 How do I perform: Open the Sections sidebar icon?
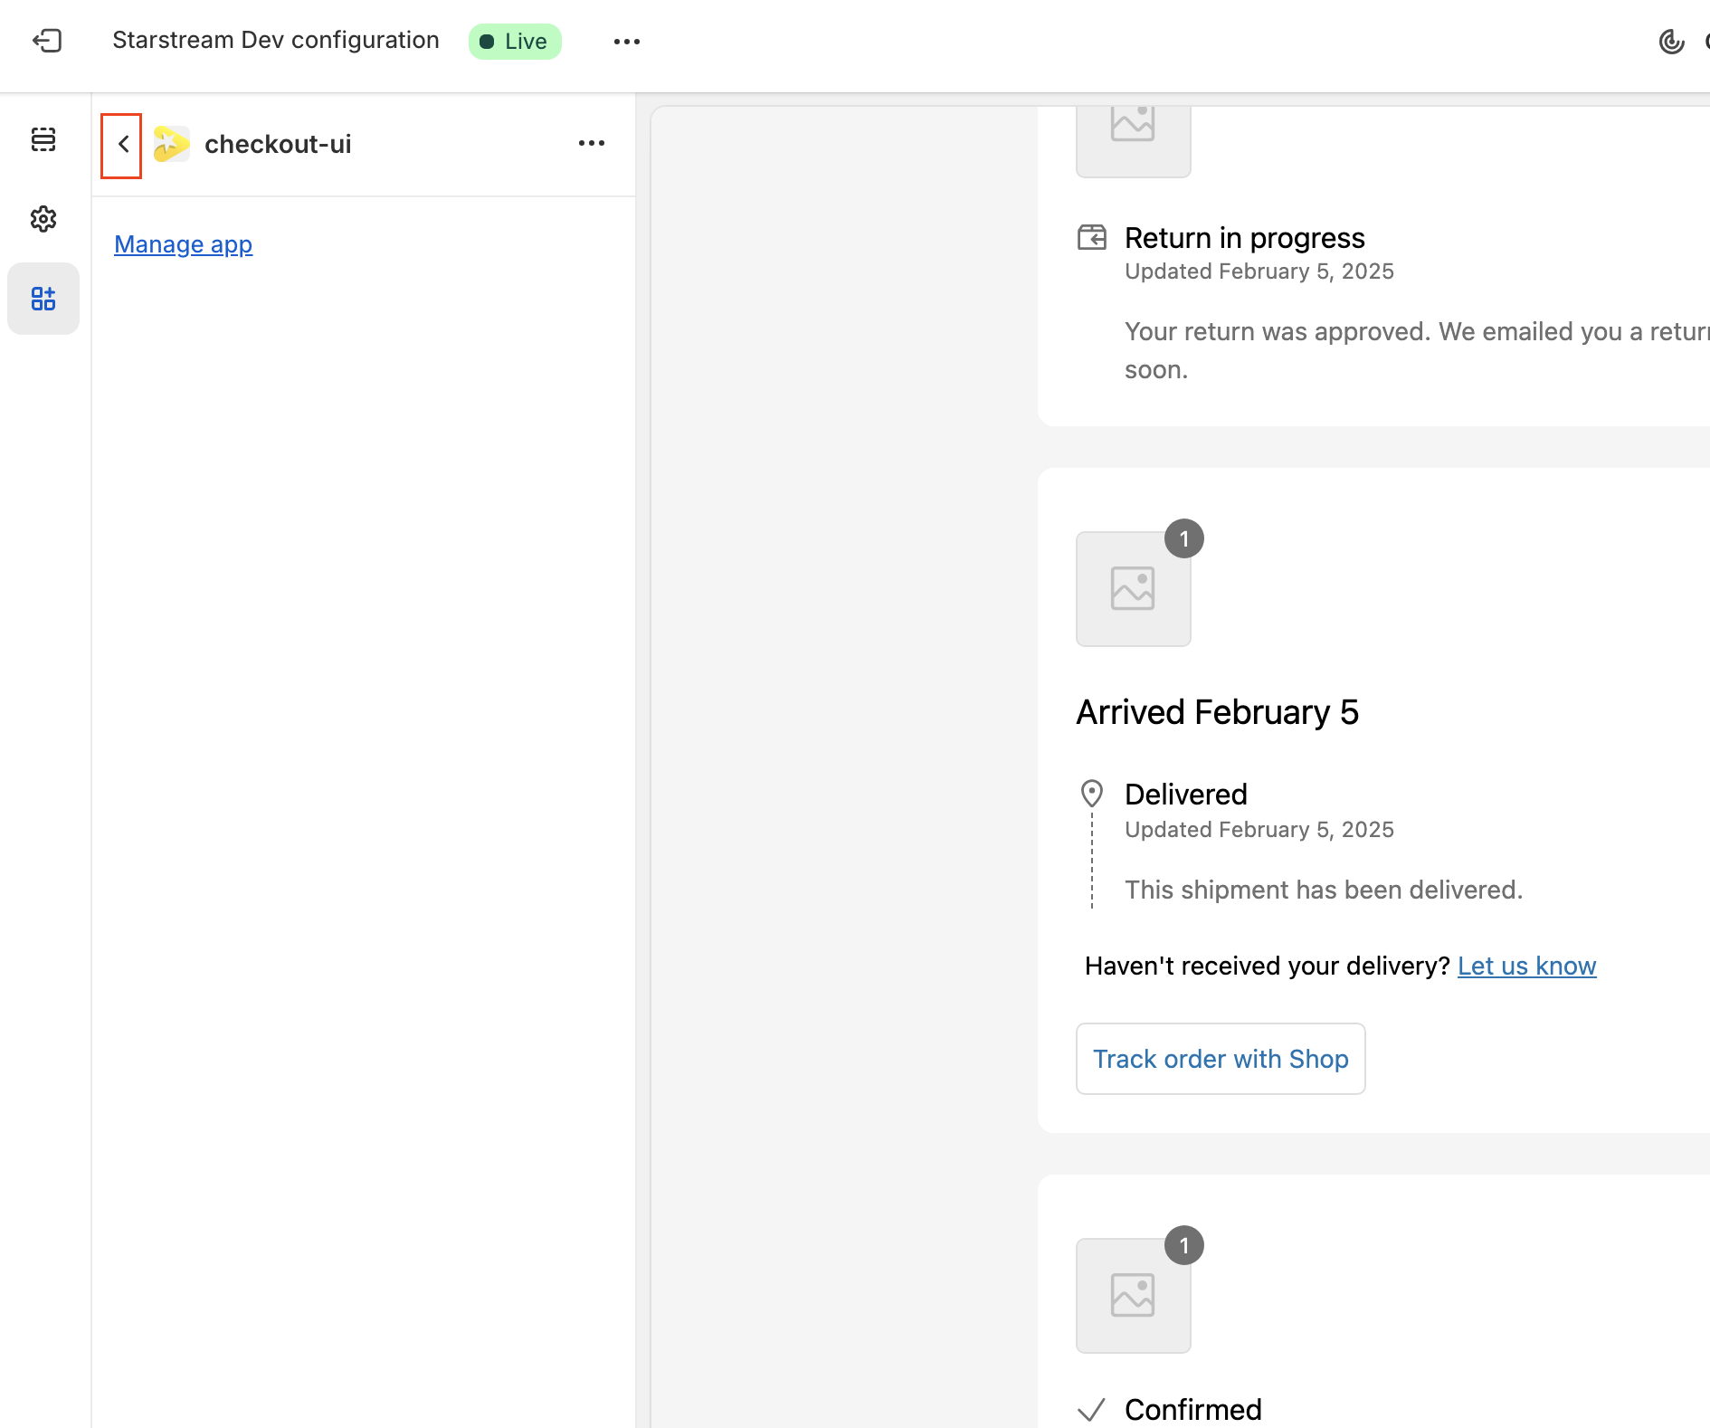43,139
